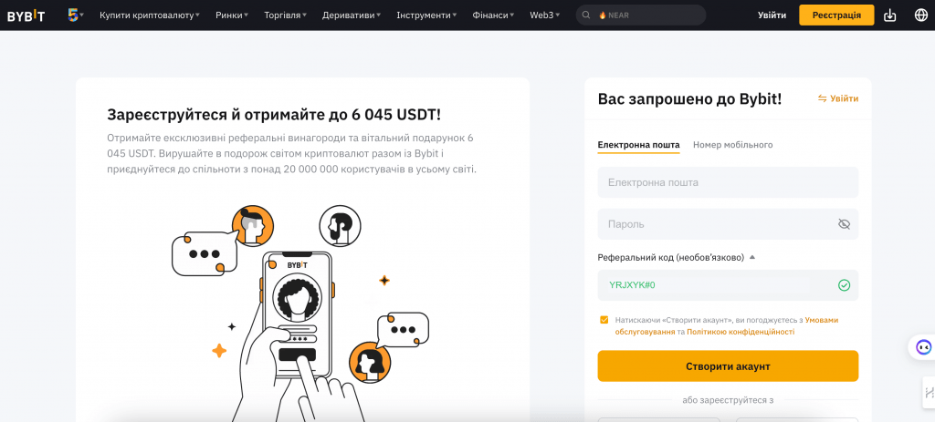Click the side tool icon on the right edge
This screenshot has width=935, height=422.
(929, 392)
